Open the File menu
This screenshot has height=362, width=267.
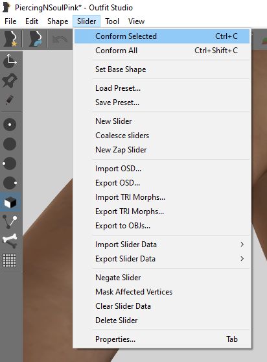[10, 21]
